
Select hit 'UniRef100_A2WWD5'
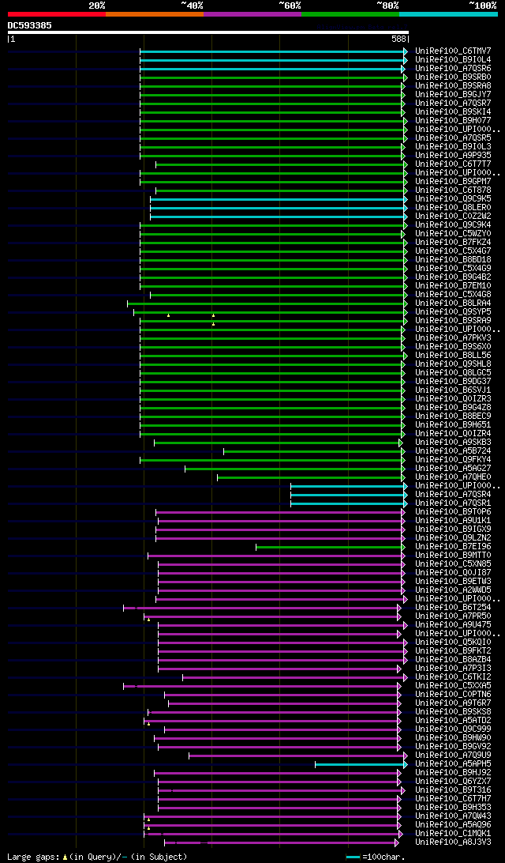point(453,590)
